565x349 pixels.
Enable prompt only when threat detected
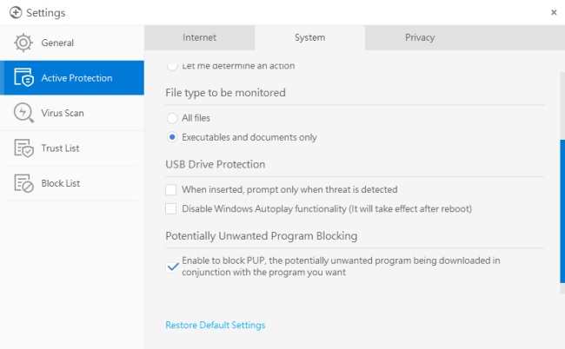(171, 189)
